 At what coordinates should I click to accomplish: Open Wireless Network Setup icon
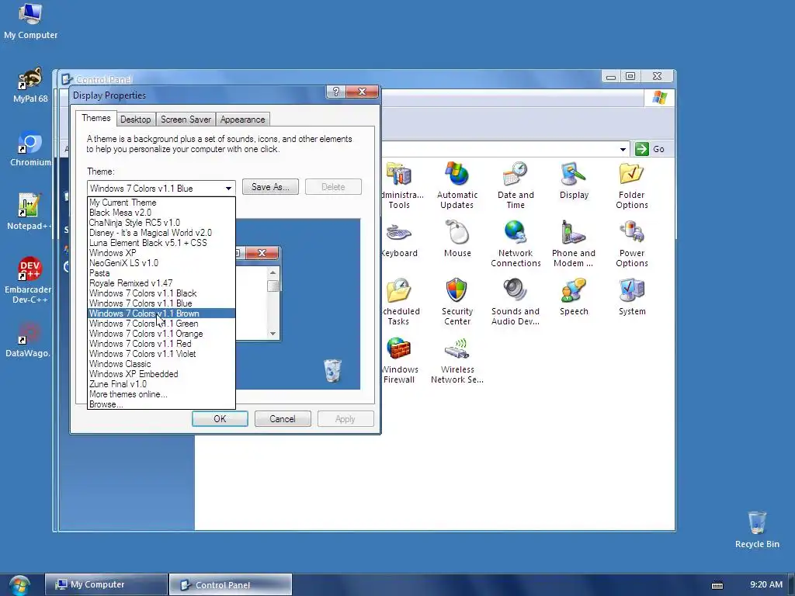pos(457,360)
